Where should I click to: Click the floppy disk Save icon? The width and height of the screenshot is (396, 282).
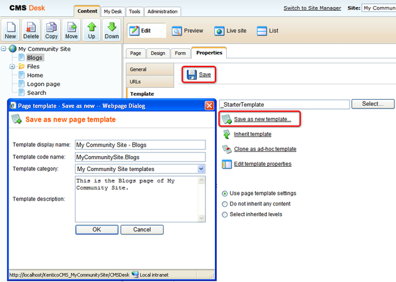(192, 75)
